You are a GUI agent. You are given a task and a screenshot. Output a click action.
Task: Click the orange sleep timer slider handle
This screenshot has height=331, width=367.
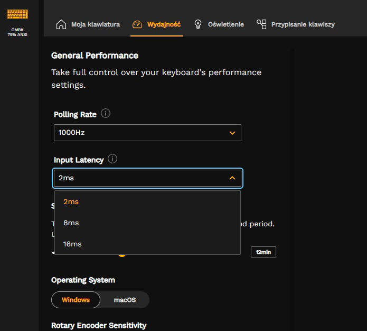(x=122, y=254)
